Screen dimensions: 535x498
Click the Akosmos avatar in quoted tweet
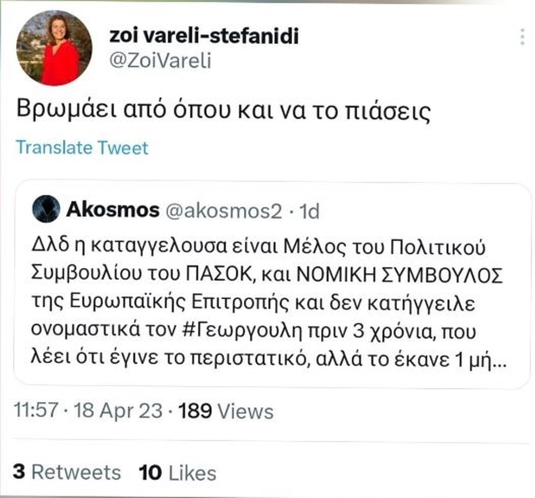[46, 209]
